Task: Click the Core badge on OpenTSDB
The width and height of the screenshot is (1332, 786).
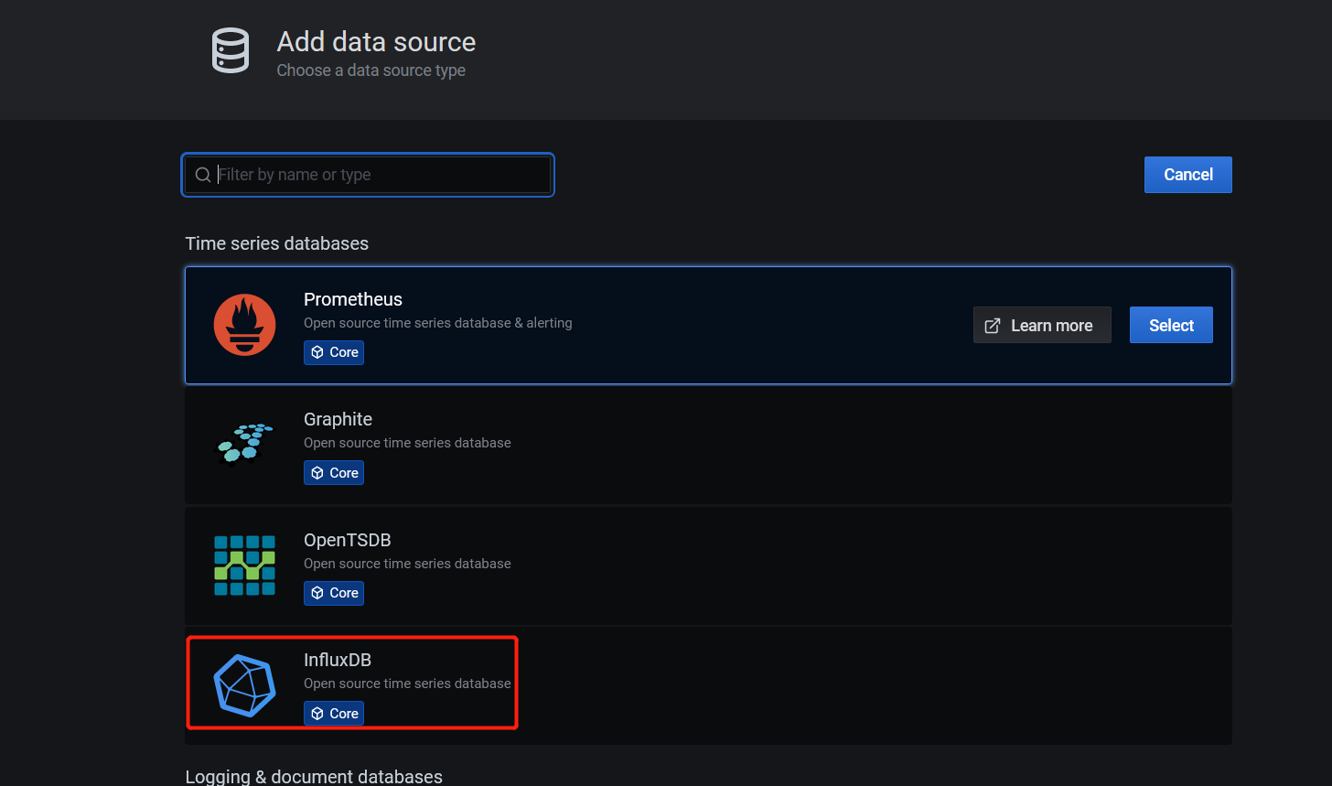Action: coord(333,593)
